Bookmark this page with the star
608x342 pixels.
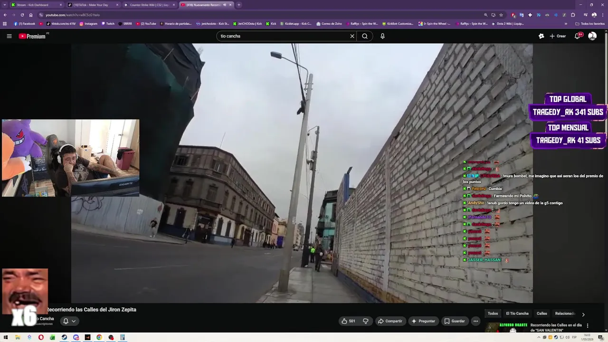pos(501,15)
